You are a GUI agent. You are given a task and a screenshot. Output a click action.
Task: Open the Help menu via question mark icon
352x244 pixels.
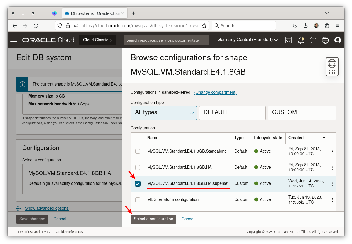click(313, 40)
